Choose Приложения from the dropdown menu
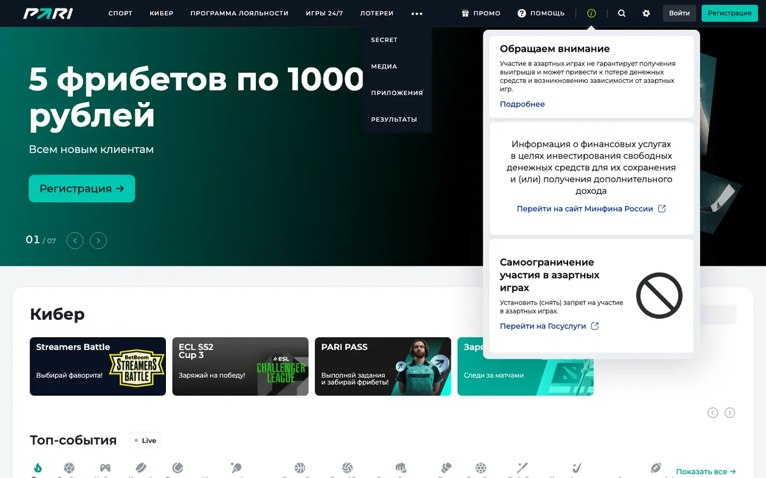 click(x=397, y=93)
